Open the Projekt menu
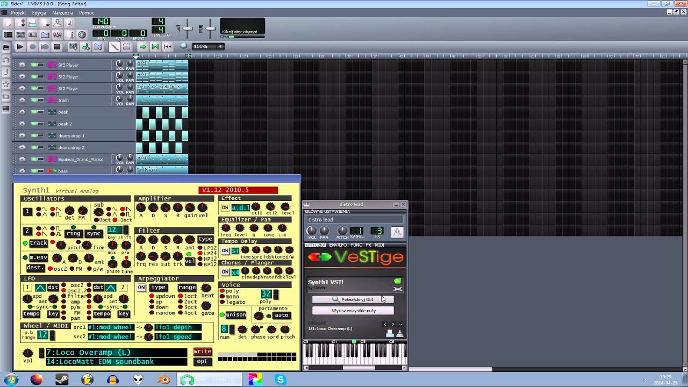688x387 pixels. [x=18, y=12]
